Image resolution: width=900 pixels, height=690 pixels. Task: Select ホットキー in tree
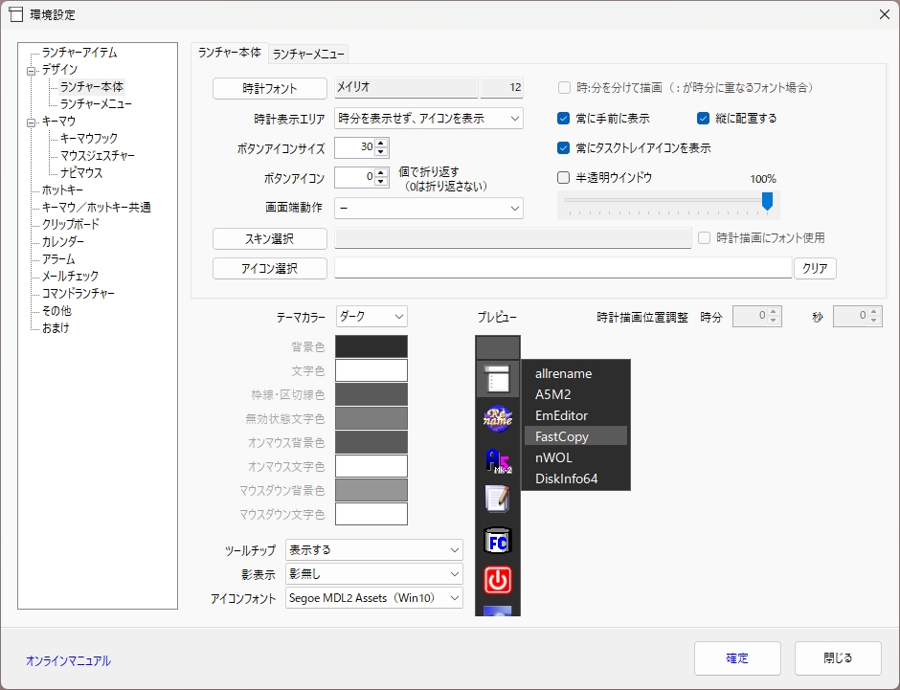pyautogui.click(x=62, y=190)
